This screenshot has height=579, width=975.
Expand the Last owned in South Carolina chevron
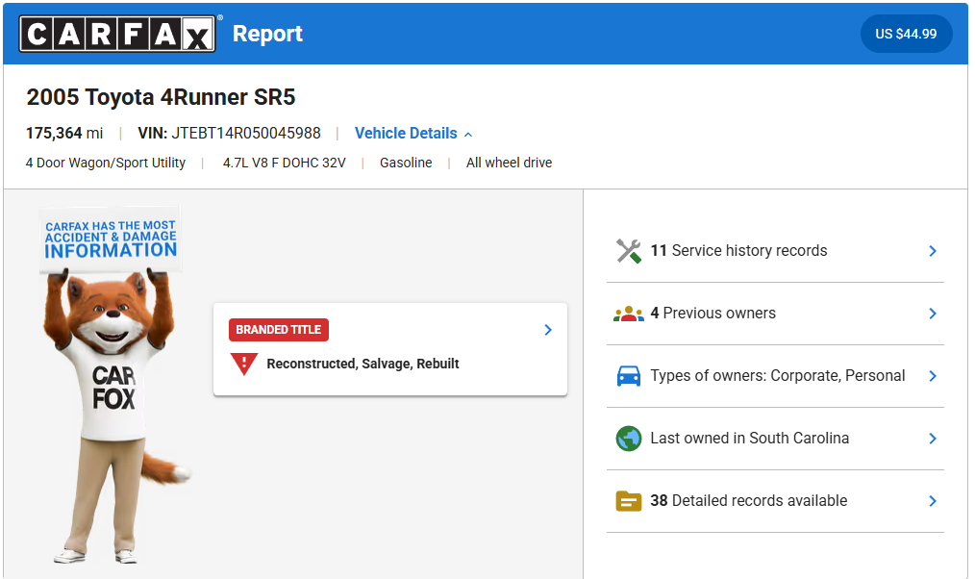tap(932, 439)
